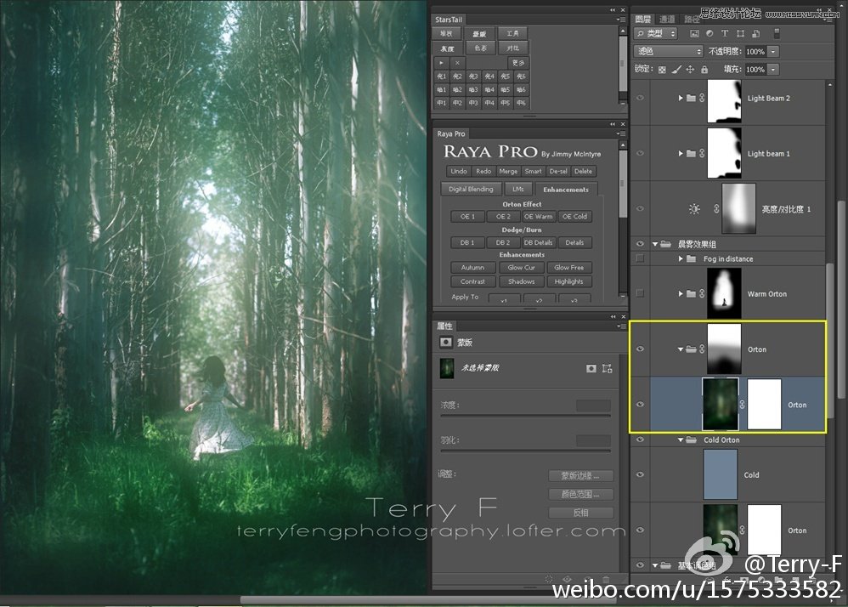Click the 蒙版边缘... mask edge button
Image resolution: width=848 pixels, height=607 pixels.
[x=581, y=475]
